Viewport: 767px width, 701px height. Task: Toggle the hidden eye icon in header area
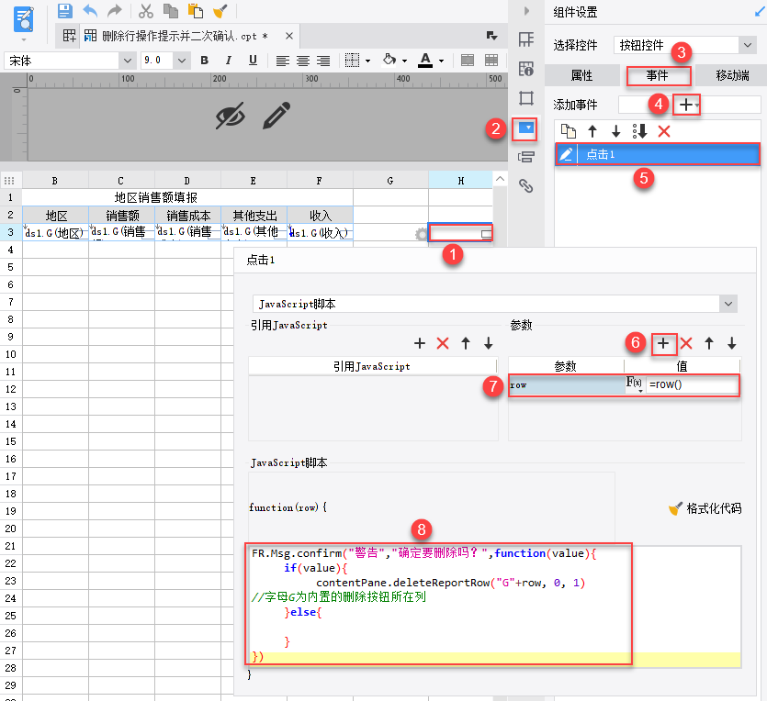[231, 116]
